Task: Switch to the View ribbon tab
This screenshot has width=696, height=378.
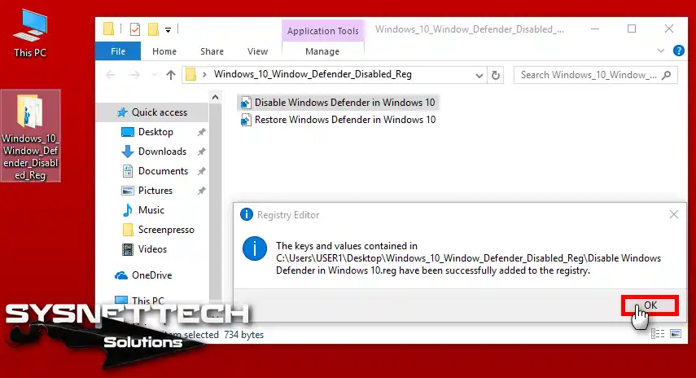Action: (257, 51)
